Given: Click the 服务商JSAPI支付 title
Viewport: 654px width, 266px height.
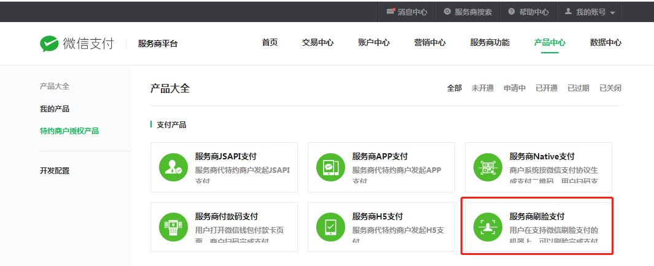Looking at the screenshot, I should tap(225, 156).
